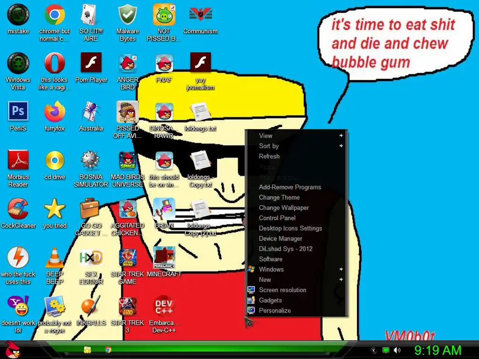Open the Opera 'this looks like a vagi...' icon
This screenshot has height=359, width=479.
54,63
